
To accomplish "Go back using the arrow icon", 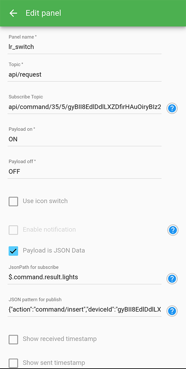I will [x=13, y=13].
